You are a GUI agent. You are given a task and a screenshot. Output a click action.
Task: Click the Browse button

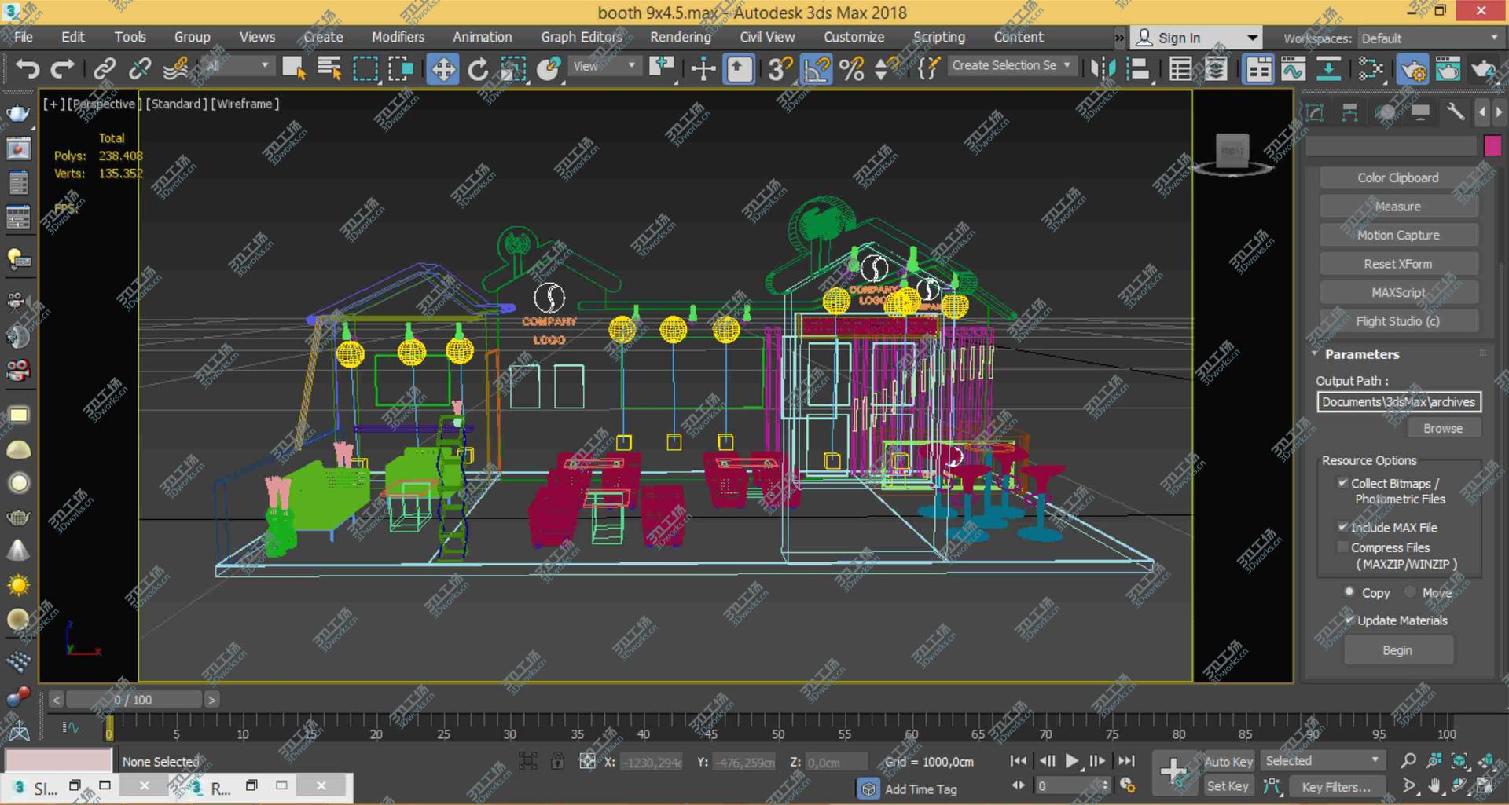pyautogui.click(x=1442, y=428)
